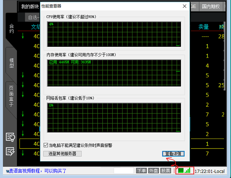Click the green network signal bars icon
The image size is (231, 178).
(188, 170)
